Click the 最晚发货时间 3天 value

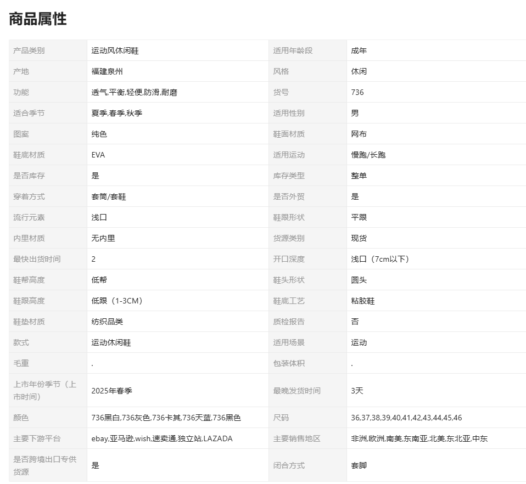point(357,391)
